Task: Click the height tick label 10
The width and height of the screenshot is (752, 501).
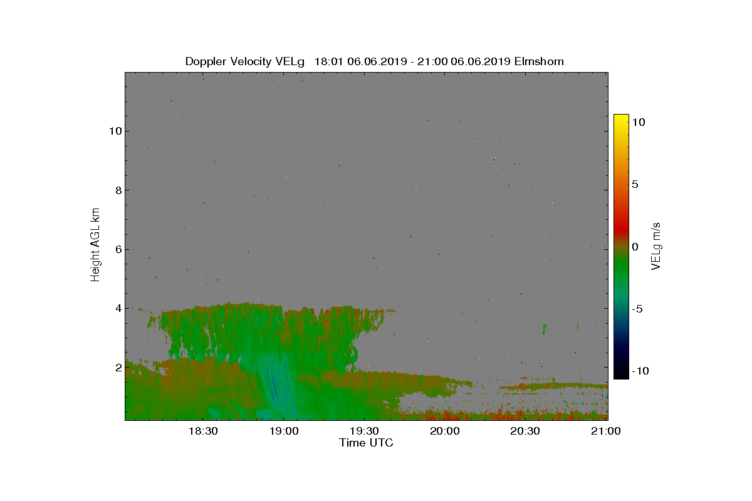Action: tap(115, 131)
